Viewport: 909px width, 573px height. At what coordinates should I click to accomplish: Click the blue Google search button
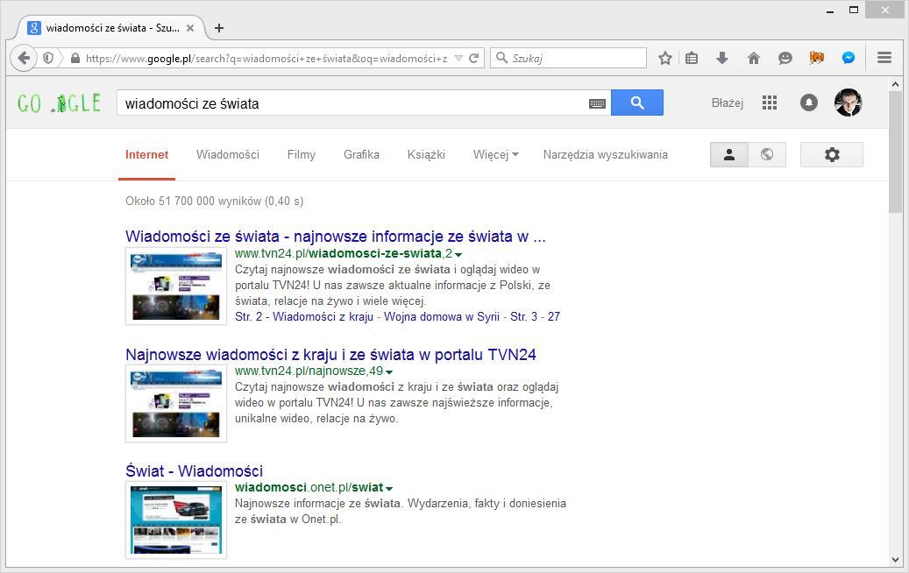click(637, 103)
